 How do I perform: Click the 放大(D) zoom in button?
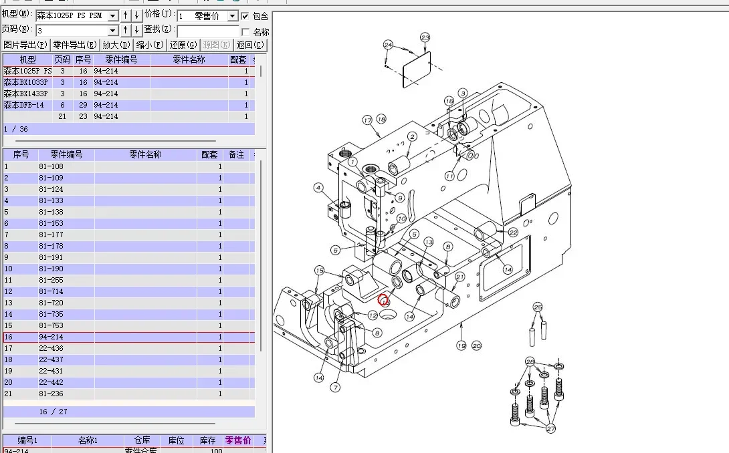116,45
